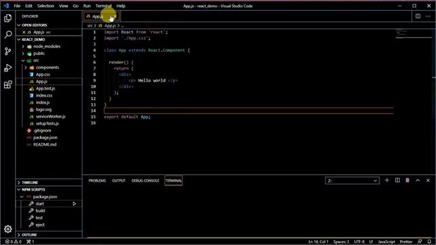This screenshot has width=436, height=245.
Task: Expand the public folder
Action: click(x=23, y=53)
